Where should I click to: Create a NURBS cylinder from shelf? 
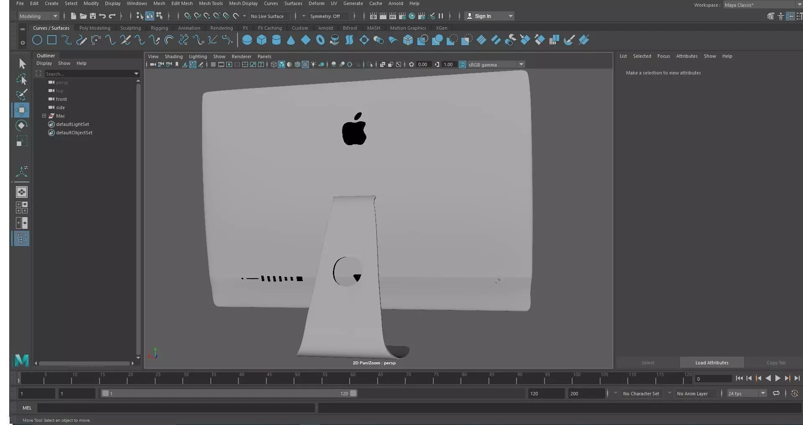(276, 40)
